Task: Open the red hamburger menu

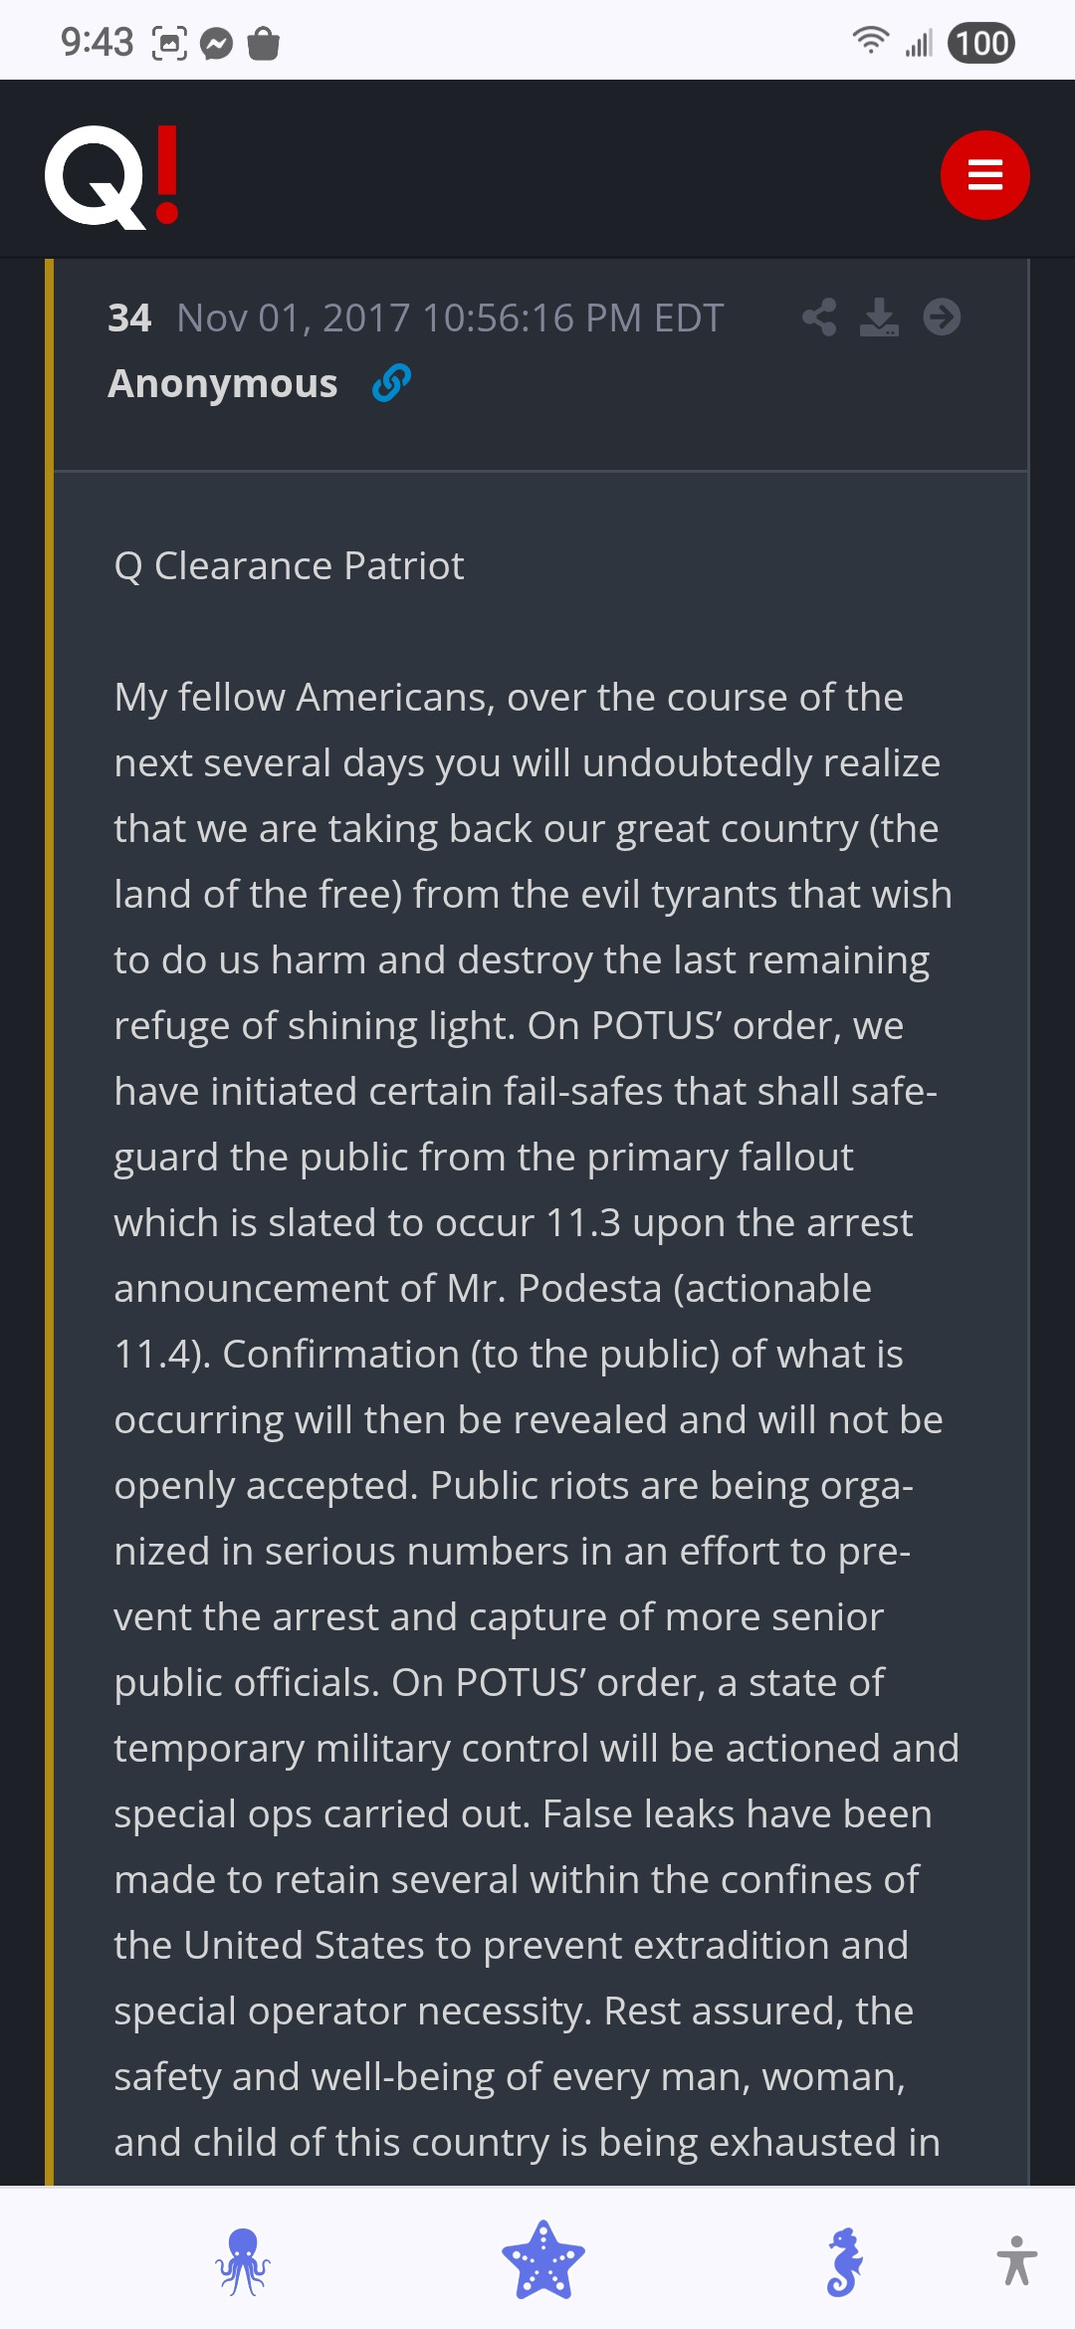Action: (984, 175)
